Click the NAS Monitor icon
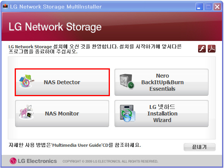The image size is (224, 168). (26, 112)
